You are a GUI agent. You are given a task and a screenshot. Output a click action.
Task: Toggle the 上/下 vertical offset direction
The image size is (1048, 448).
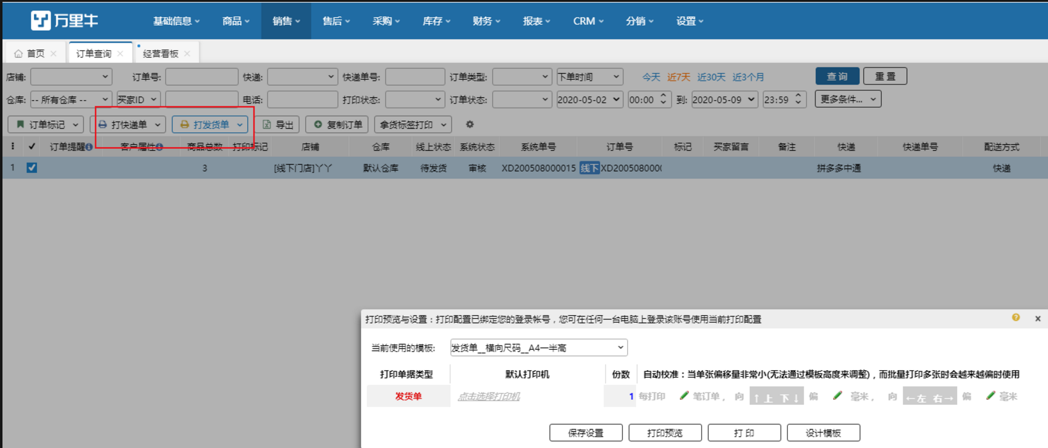coord(776,396)
